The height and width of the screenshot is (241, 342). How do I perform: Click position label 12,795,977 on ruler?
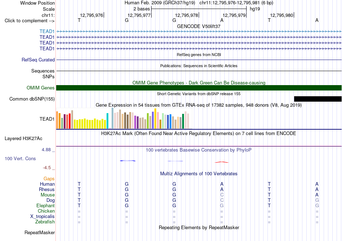coord(139,15)
